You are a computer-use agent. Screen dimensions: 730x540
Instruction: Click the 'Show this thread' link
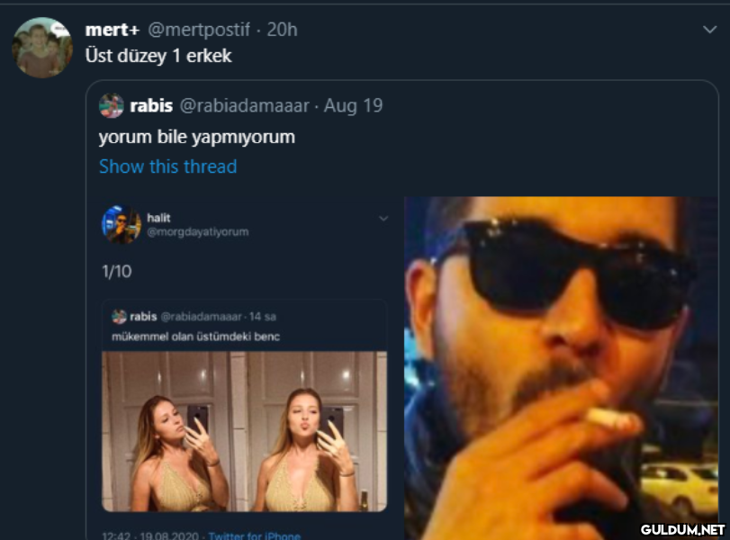[x=168, y=166]
